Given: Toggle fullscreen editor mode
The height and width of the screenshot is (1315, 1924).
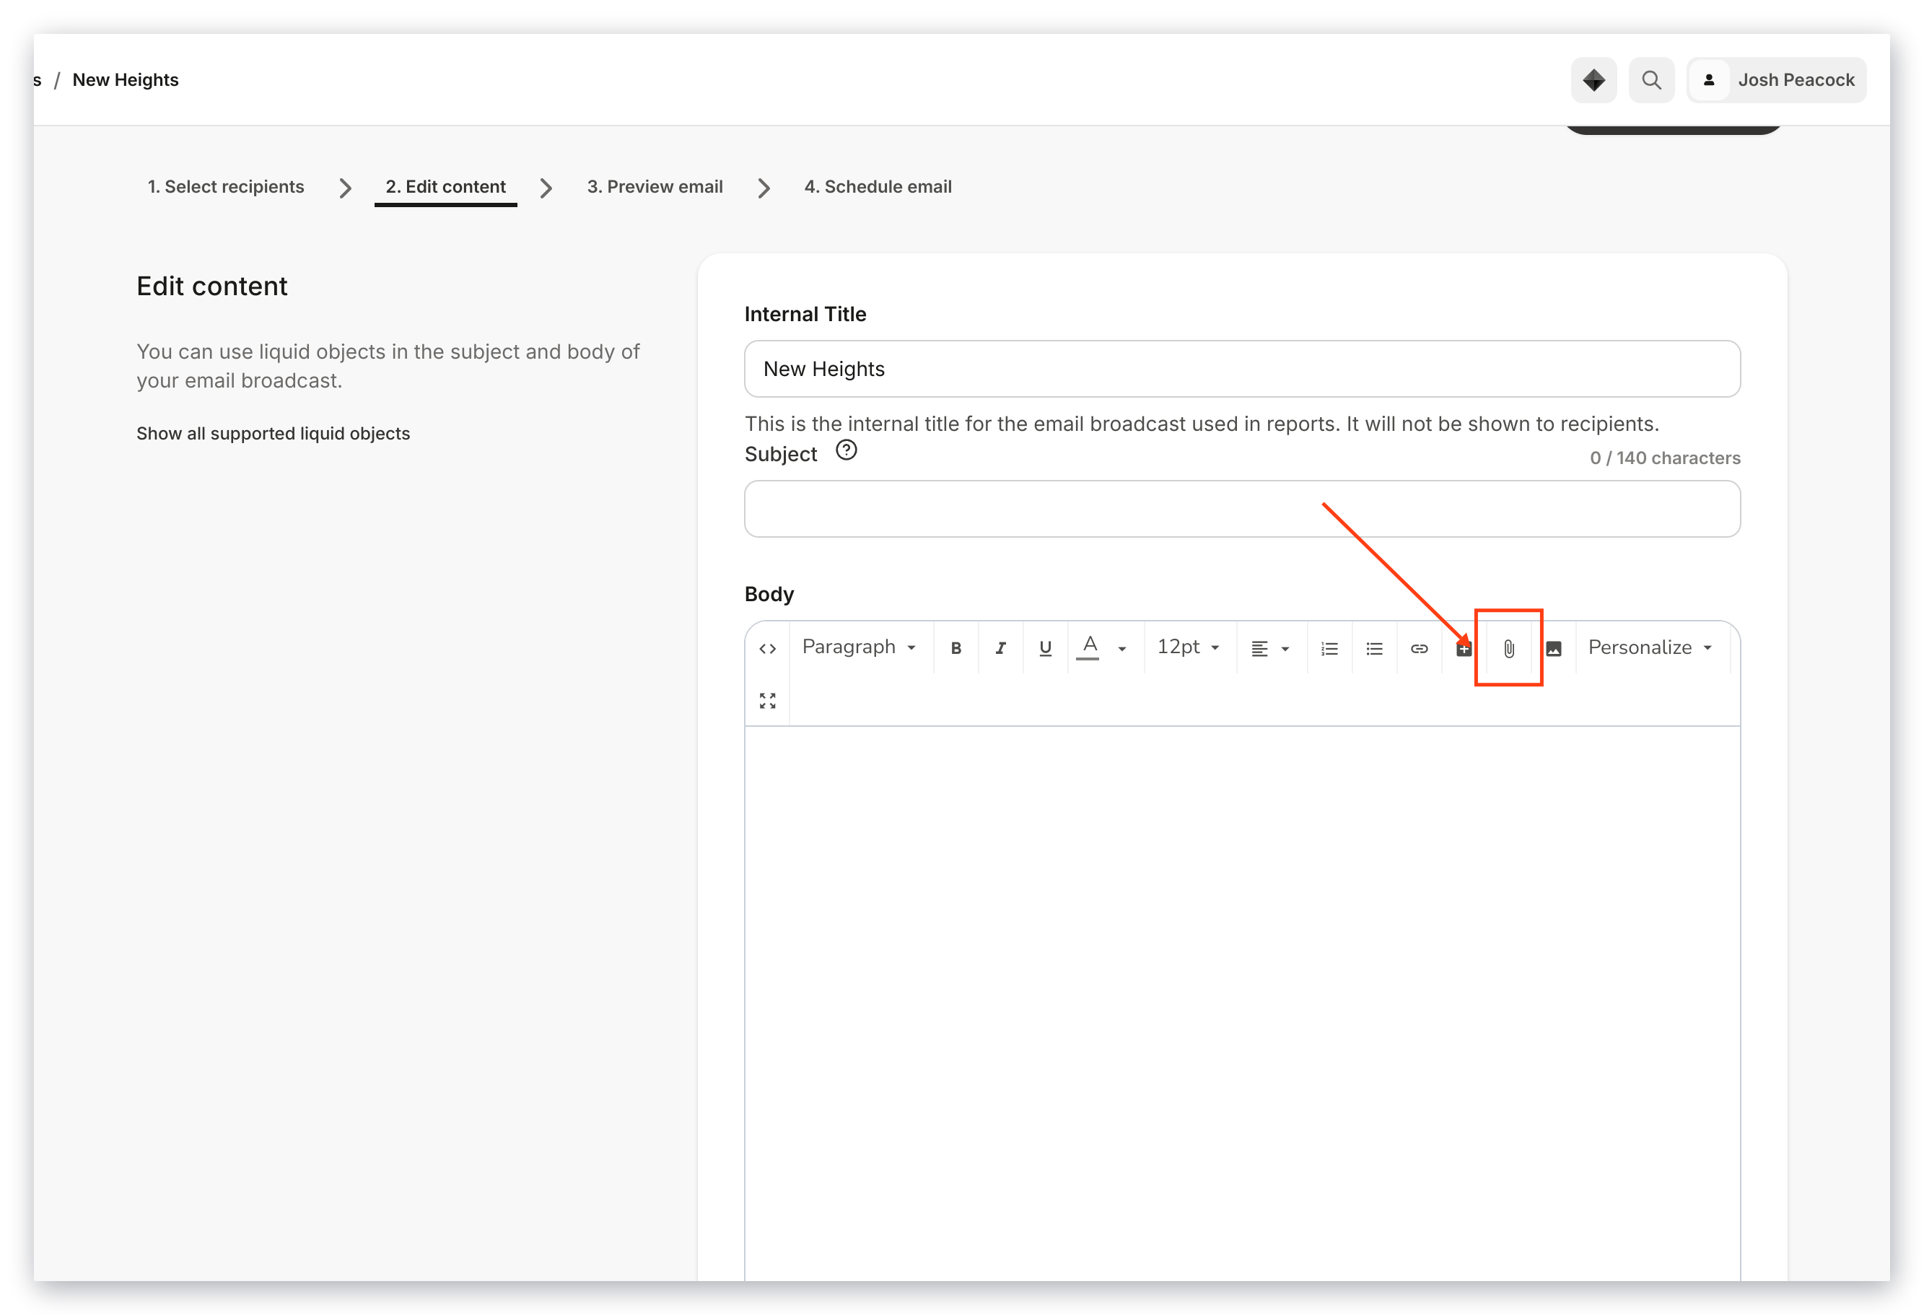Looking at the screenshot, I should coord(767,701).
